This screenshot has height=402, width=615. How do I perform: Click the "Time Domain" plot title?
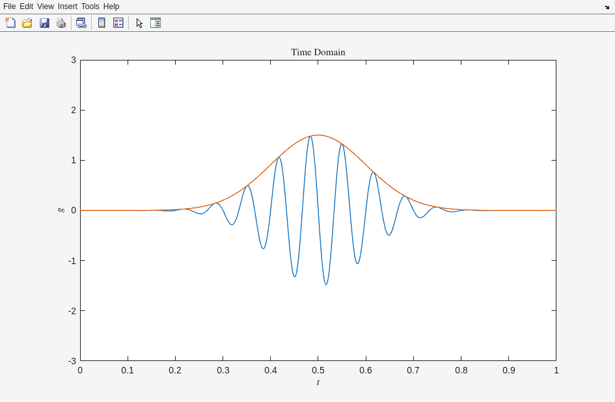click(x=318, y=52)
